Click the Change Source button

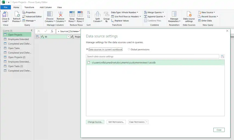tap(95, 122)
